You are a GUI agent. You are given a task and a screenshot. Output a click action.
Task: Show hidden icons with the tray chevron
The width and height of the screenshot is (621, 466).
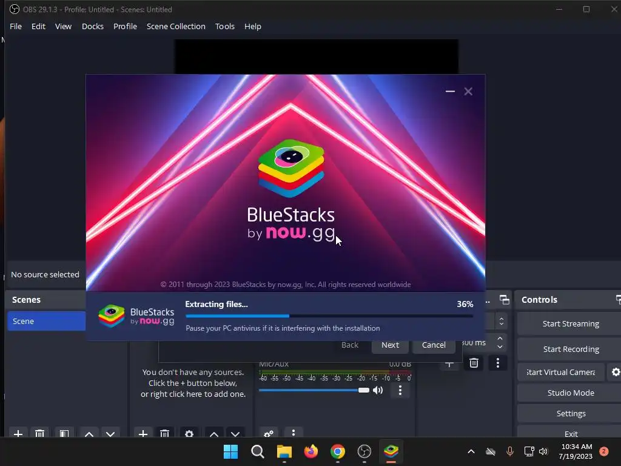pyautogui.click(x=471, y=451)
